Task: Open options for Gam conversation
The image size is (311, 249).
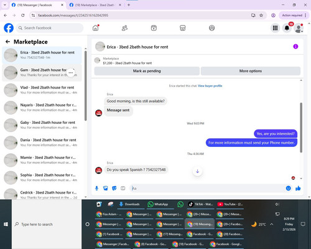Action: tap(71, 73)
